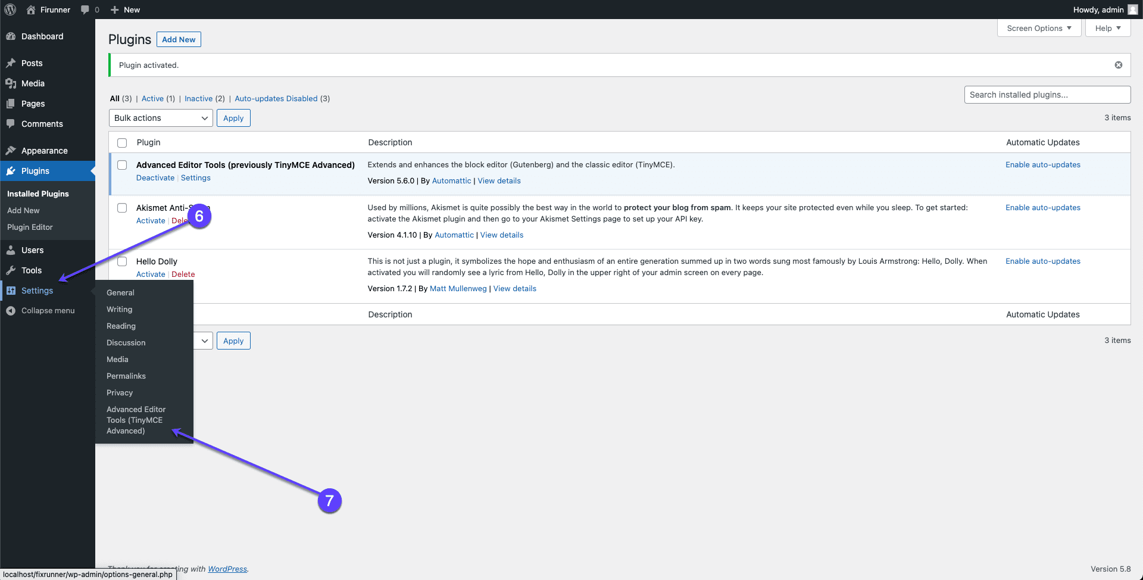Expand Screen Options panel
This screenshot has height=580, width=1143.
[1039, 28]
